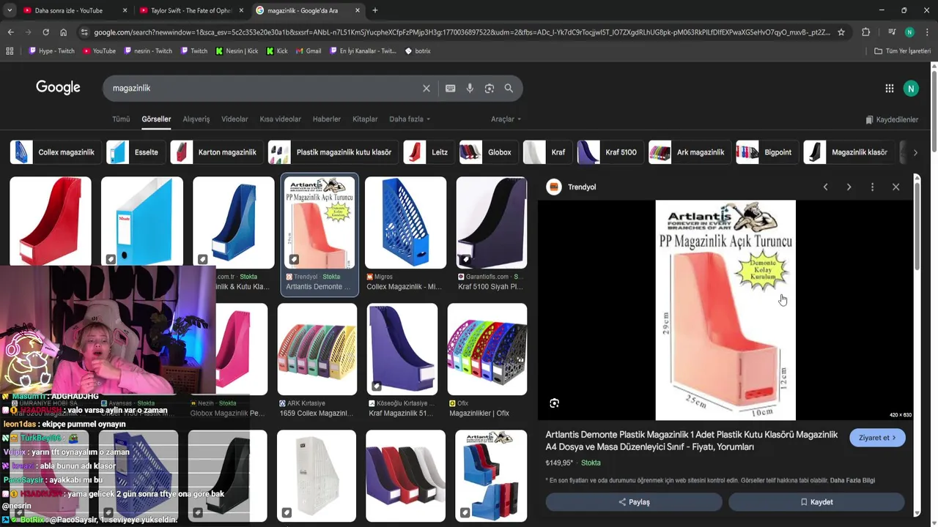This screenshot has height=527, width=938.
Task: Show previous image in preview panel
Action: 825,187
